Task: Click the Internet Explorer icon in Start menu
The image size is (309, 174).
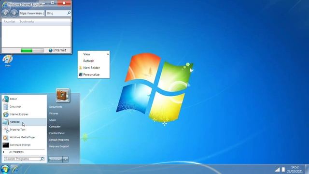Action: 6,114
